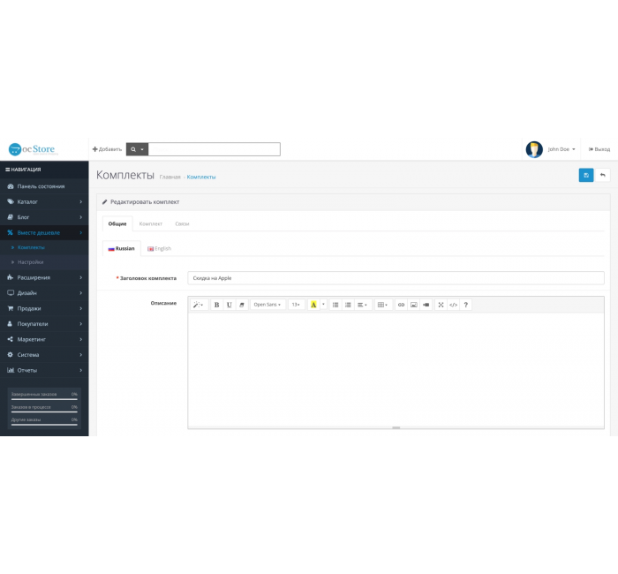Image resolution: width=618 pixels, height=574 pixels.
Task: Click the back arrow cancel button
Action: (x=602, y=175)
